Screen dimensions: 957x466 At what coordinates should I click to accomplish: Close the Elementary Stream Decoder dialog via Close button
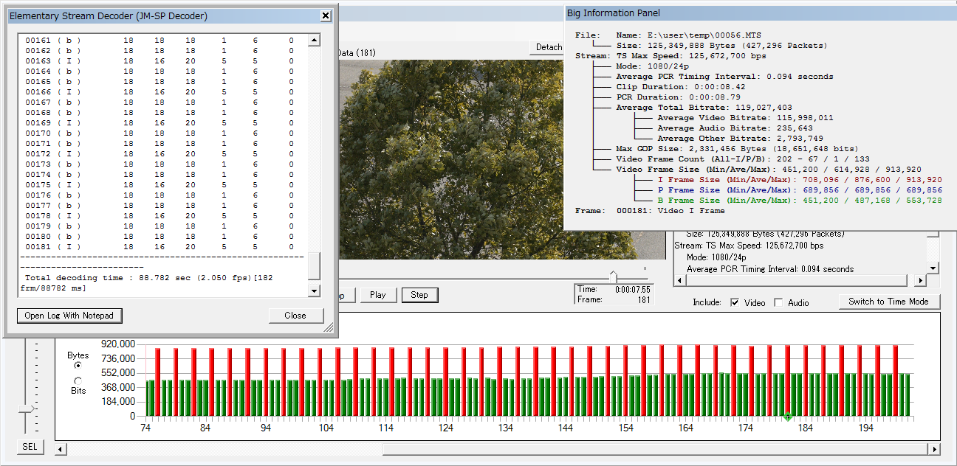point(295,316)
